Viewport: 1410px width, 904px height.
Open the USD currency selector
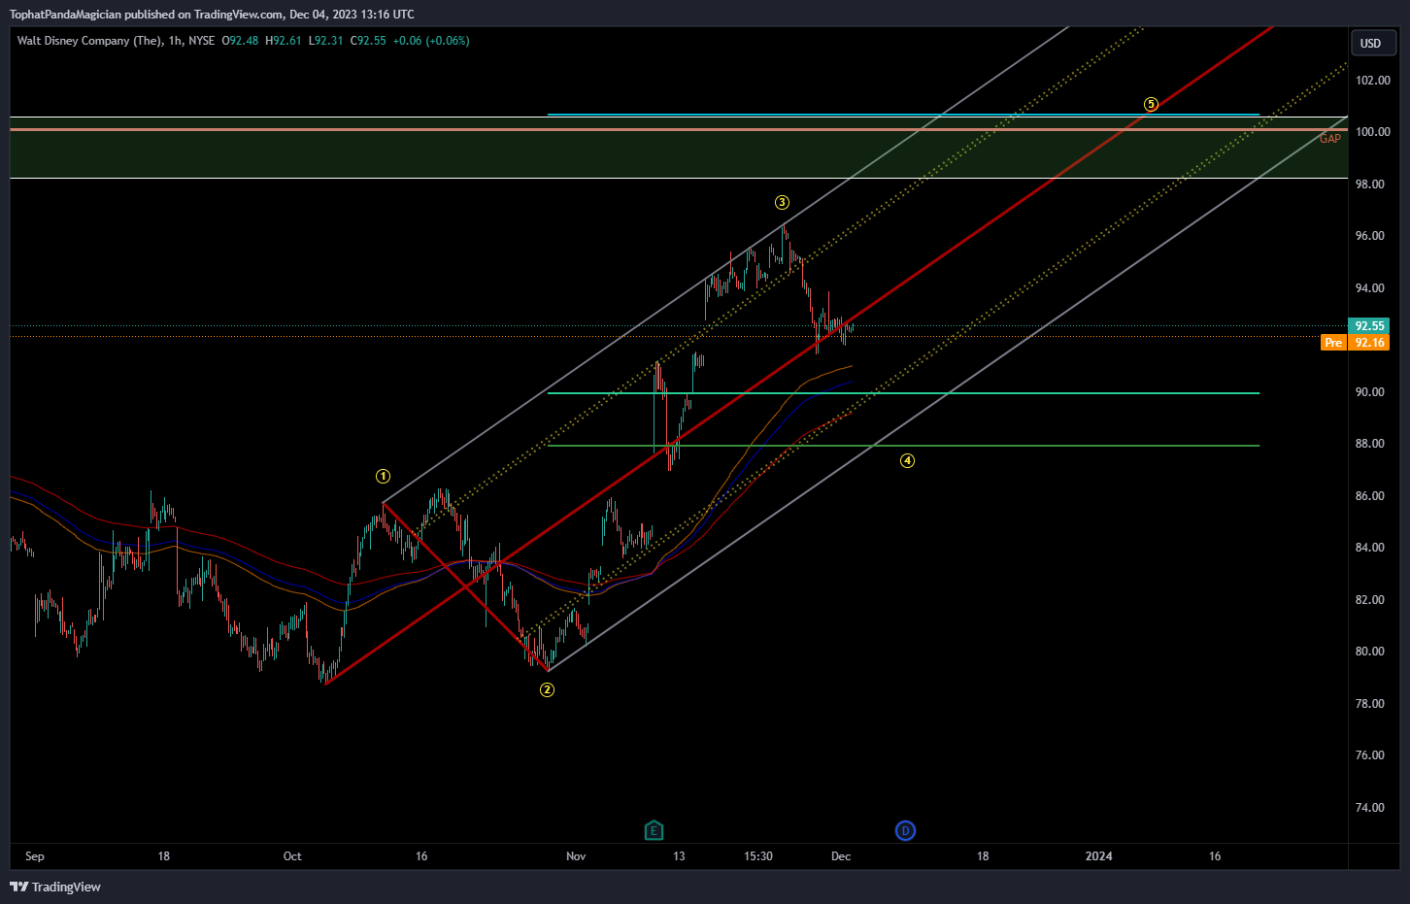click(x=1373, y=43)
